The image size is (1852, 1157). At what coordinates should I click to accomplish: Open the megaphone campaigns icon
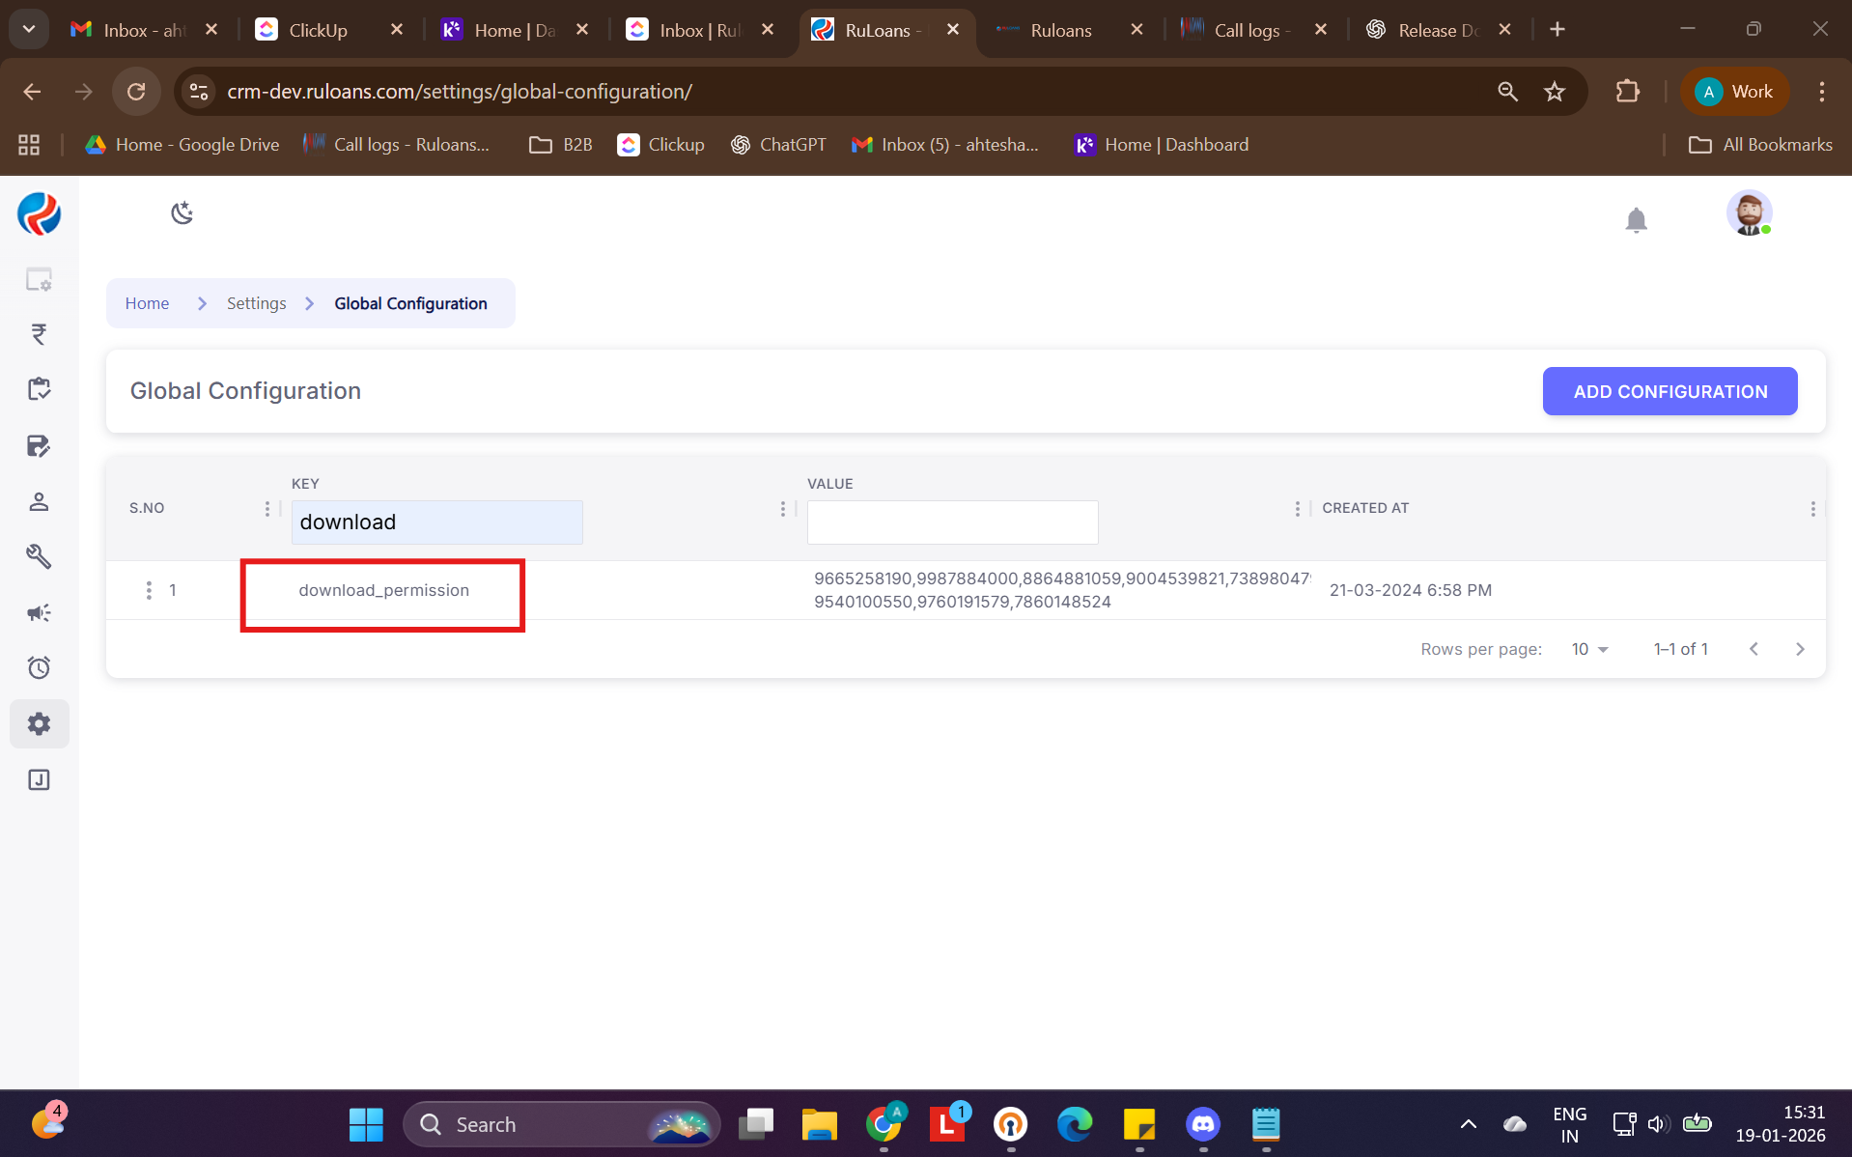tap(39, 613)
